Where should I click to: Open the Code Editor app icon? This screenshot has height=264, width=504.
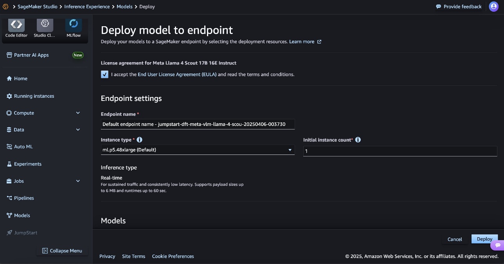[x=16, y=25]
